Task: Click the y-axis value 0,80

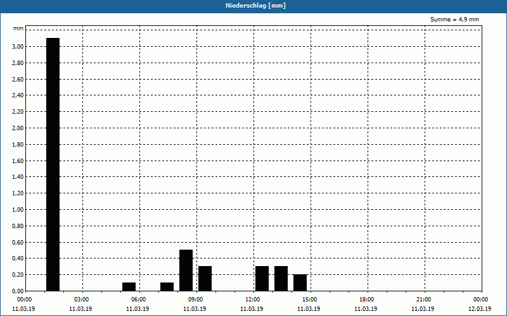Action: pyautogui.click(x=18, y=226)
